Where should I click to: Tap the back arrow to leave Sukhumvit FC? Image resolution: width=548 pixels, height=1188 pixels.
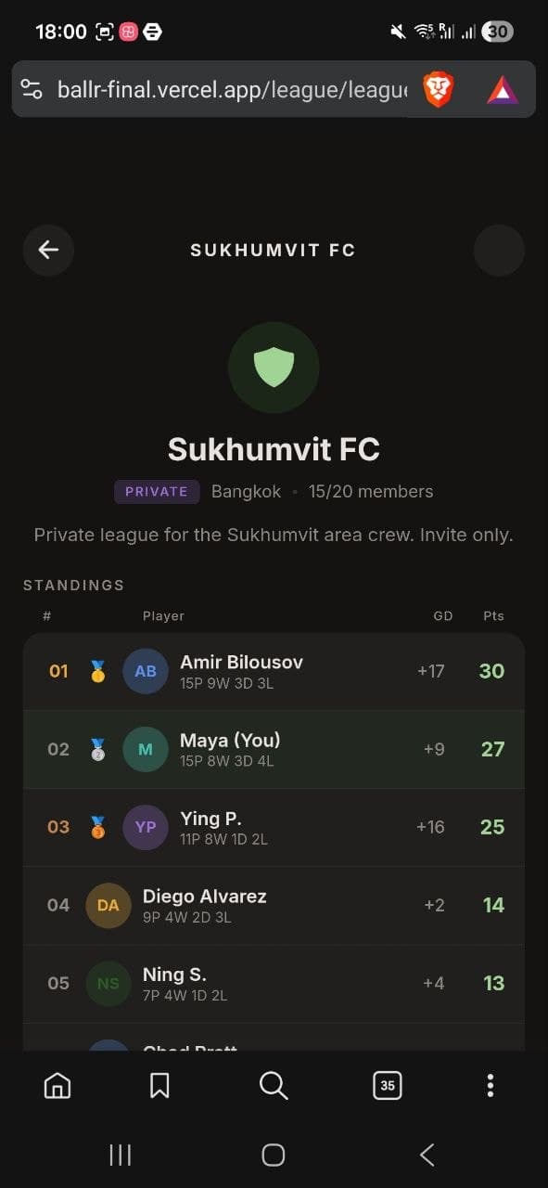click(48, 250)
